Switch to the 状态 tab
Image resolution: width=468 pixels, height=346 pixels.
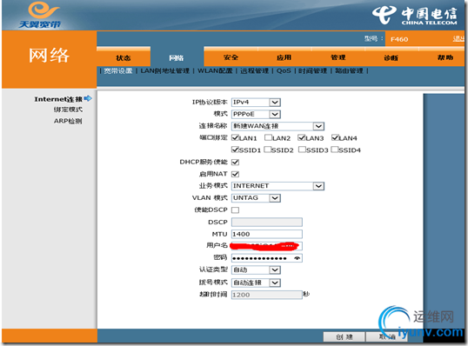124,57
